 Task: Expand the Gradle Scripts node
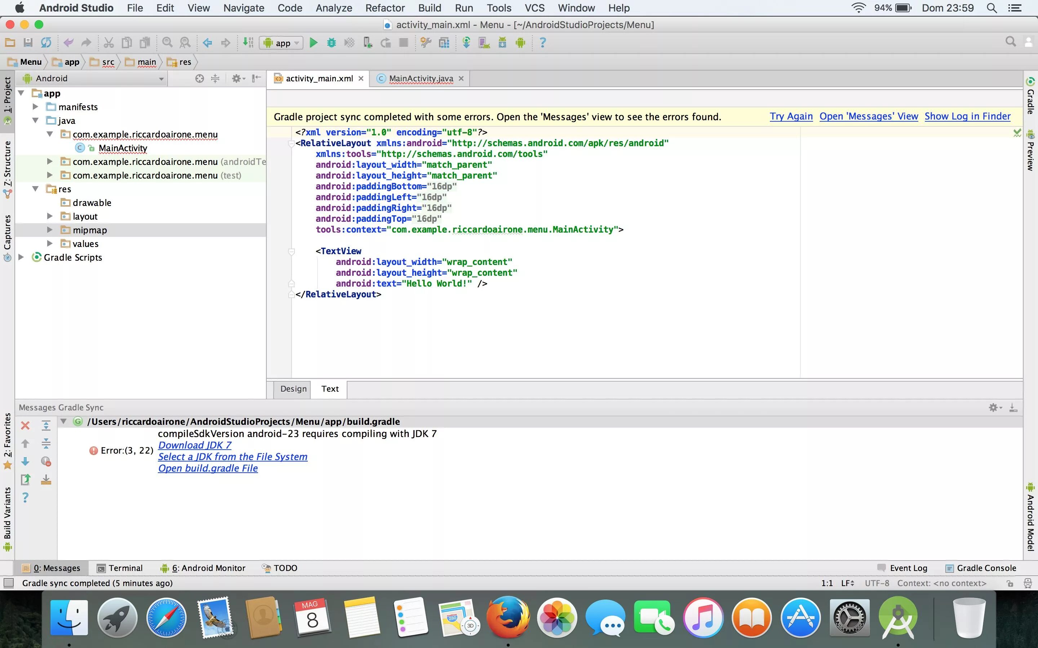coord(21,257)
